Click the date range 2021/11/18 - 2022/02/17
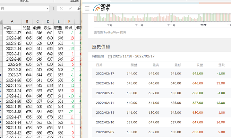 (133, 56)
